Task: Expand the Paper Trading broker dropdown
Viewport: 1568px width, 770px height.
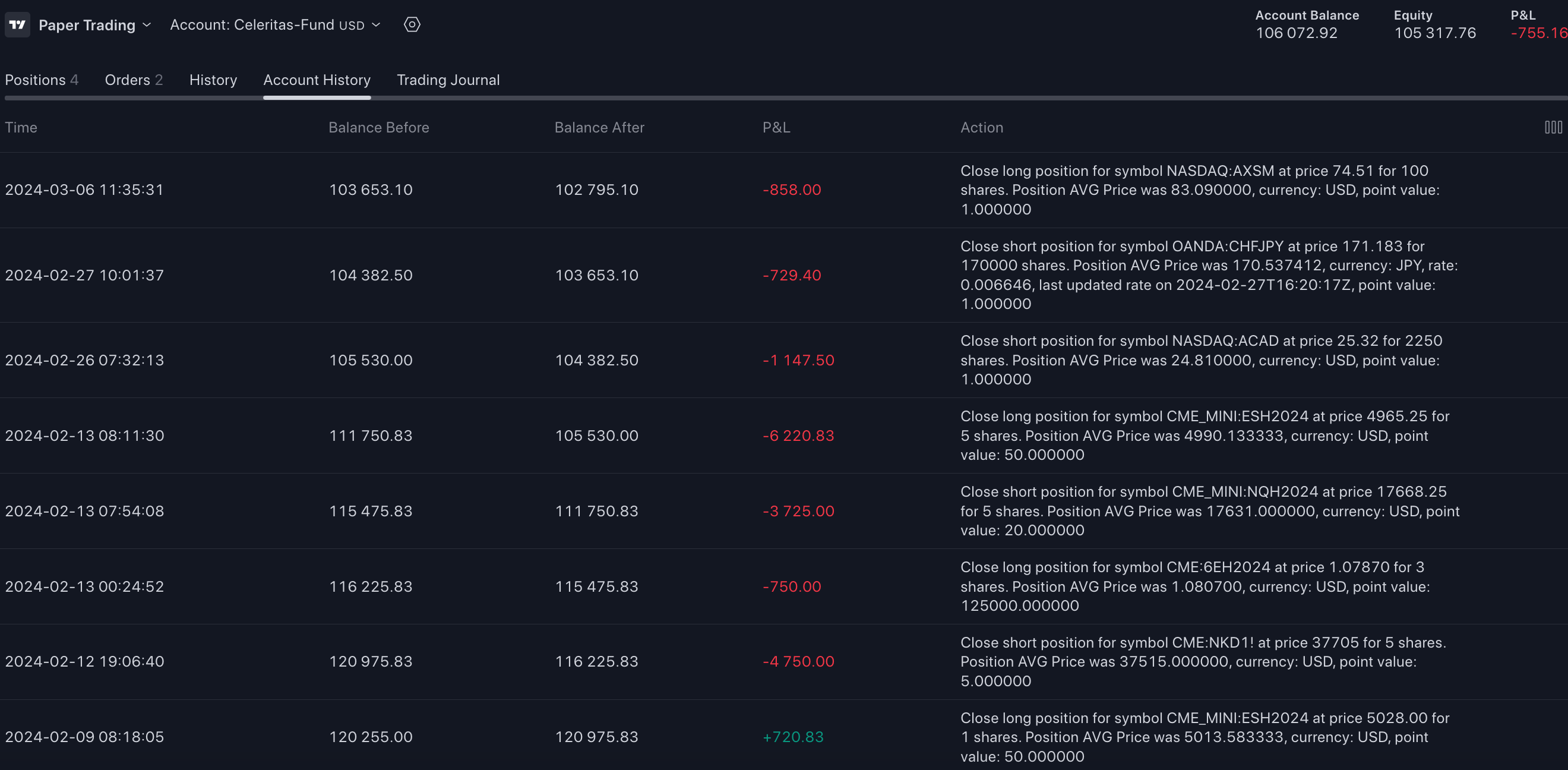Action: pos(94,25)
